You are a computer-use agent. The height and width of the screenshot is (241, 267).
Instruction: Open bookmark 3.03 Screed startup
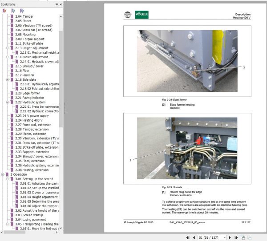click(x=29, y=215)
